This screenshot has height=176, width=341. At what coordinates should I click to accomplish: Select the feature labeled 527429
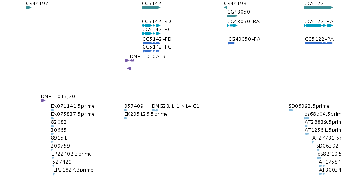pyautogui.click(x=62, y=162)
